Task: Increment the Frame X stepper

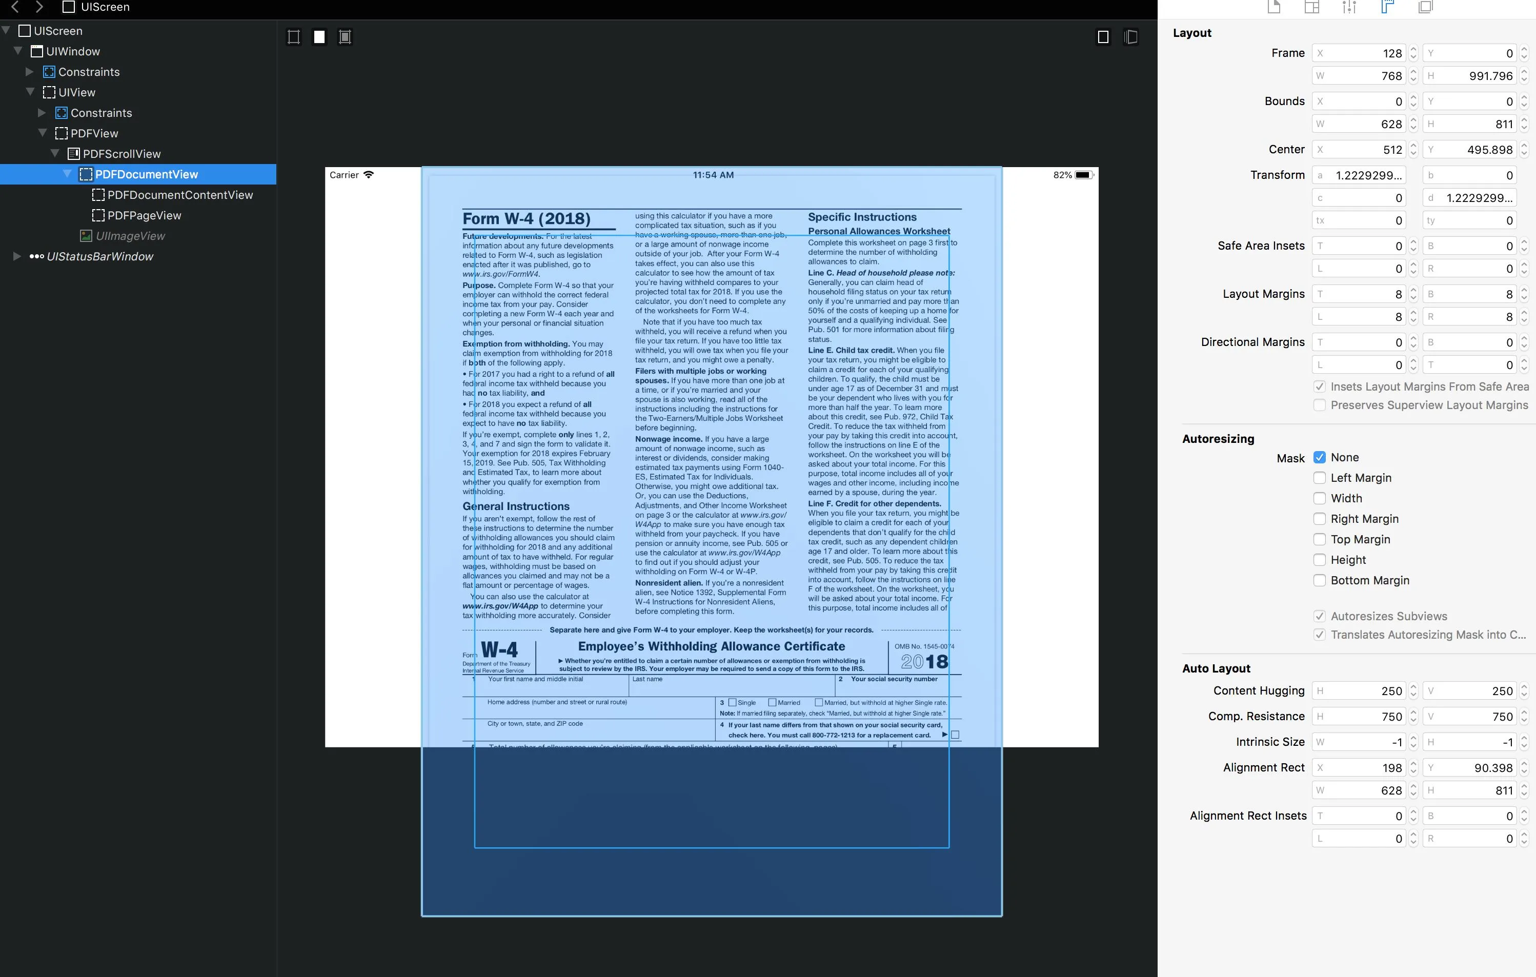Action: (x=1413, y=49)
